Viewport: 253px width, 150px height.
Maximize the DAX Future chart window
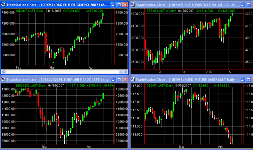119,5
